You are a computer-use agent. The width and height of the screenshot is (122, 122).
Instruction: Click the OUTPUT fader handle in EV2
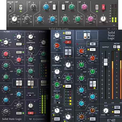point(105,62)
